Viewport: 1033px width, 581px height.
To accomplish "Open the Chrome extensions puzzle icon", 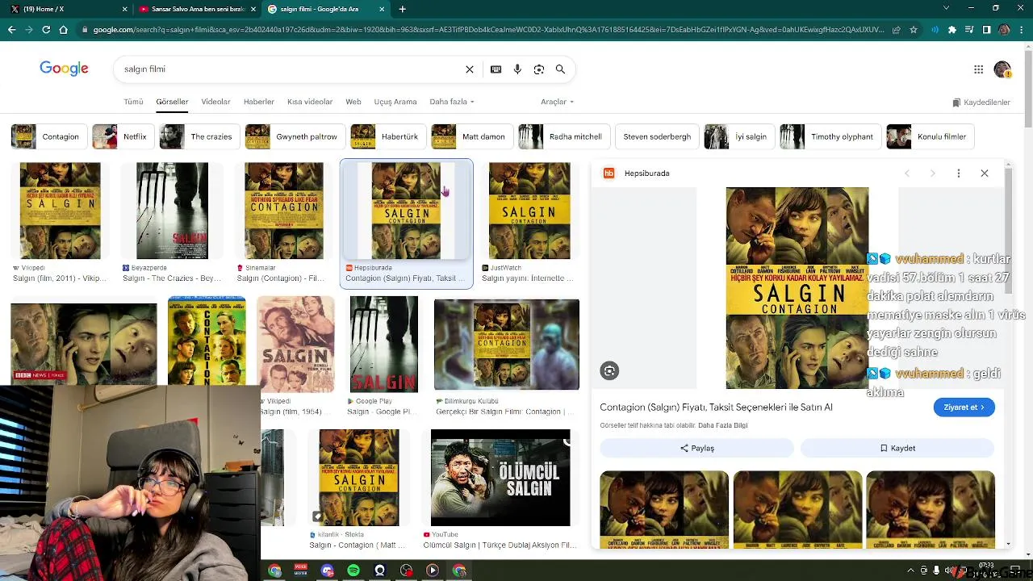I will click(x=952, y=30).
